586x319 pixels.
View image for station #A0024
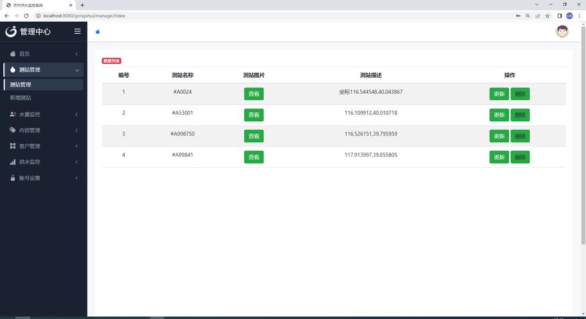[x=254, y=94]
